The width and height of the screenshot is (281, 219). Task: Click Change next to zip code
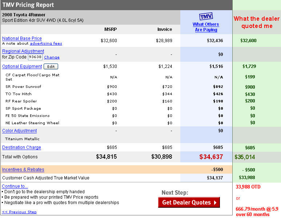52,57
